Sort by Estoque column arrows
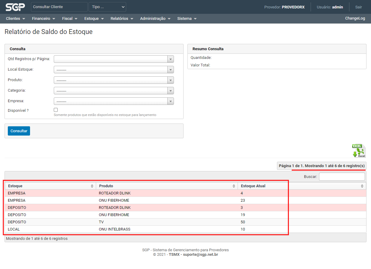The height and width of the screenshot is (269, 371). click(92, 186)
